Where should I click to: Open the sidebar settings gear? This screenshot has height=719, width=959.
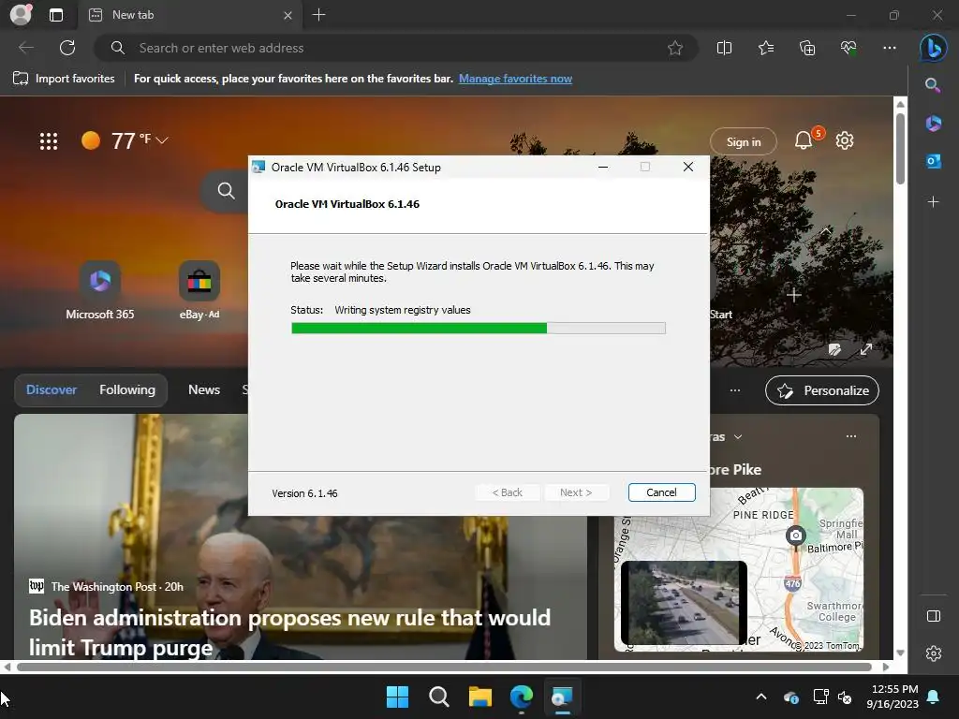click(934, 653)
